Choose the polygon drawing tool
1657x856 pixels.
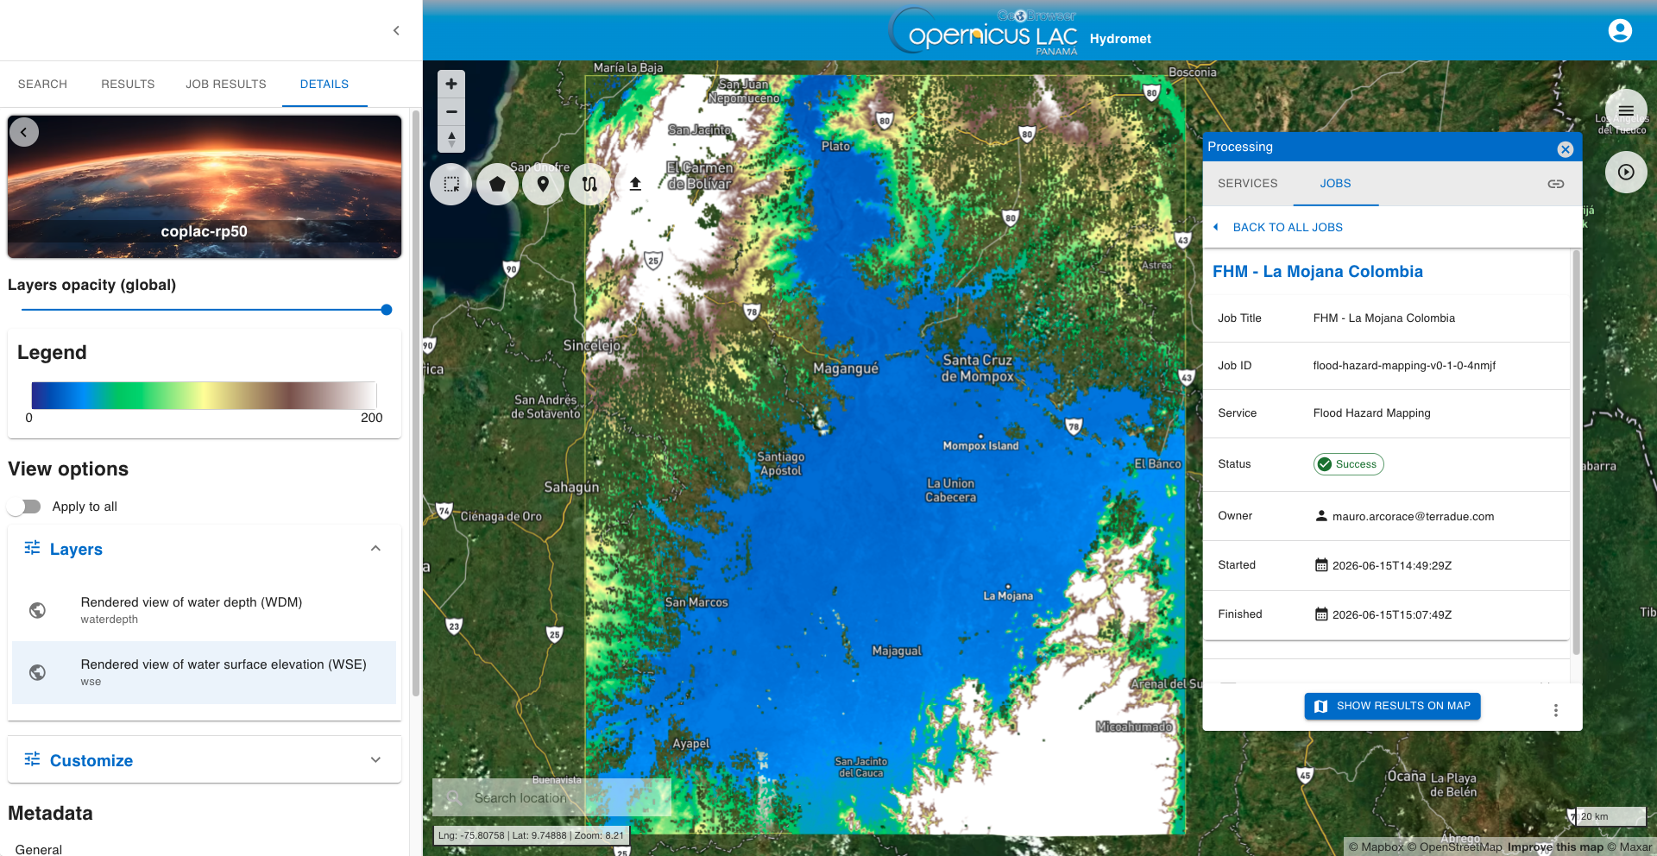(497, 184)
